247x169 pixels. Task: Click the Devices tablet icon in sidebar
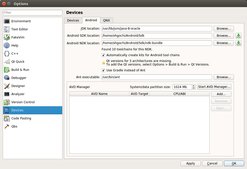(7, 110)
